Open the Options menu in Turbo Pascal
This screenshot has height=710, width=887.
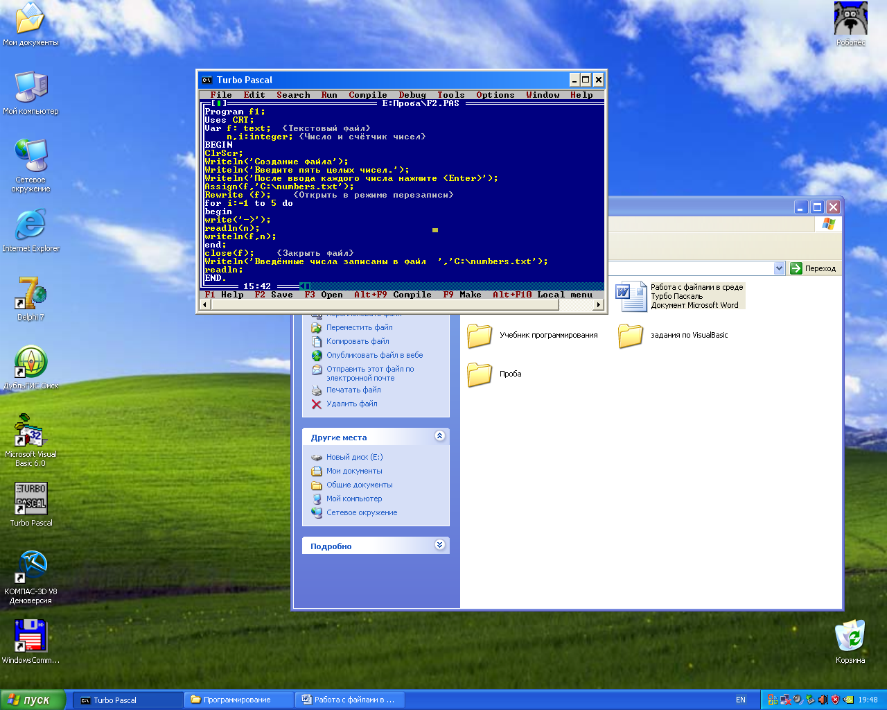[x=495, y=95]
